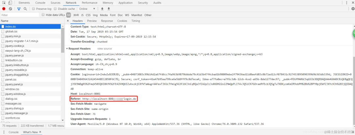355x135 pixels.
Task: Select the jquery.min.js request
Action: pos(31,36)
